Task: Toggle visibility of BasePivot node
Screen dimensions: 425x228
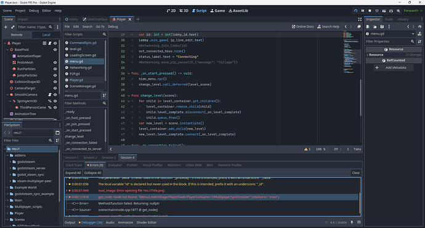Action: click(55, 50)
